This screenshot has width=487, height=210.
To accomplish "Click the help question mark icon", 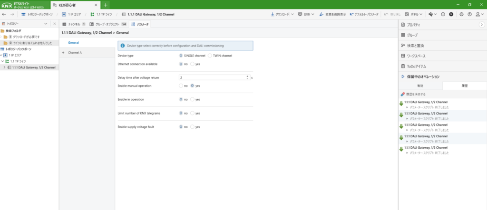I will [x=469, y=14].
